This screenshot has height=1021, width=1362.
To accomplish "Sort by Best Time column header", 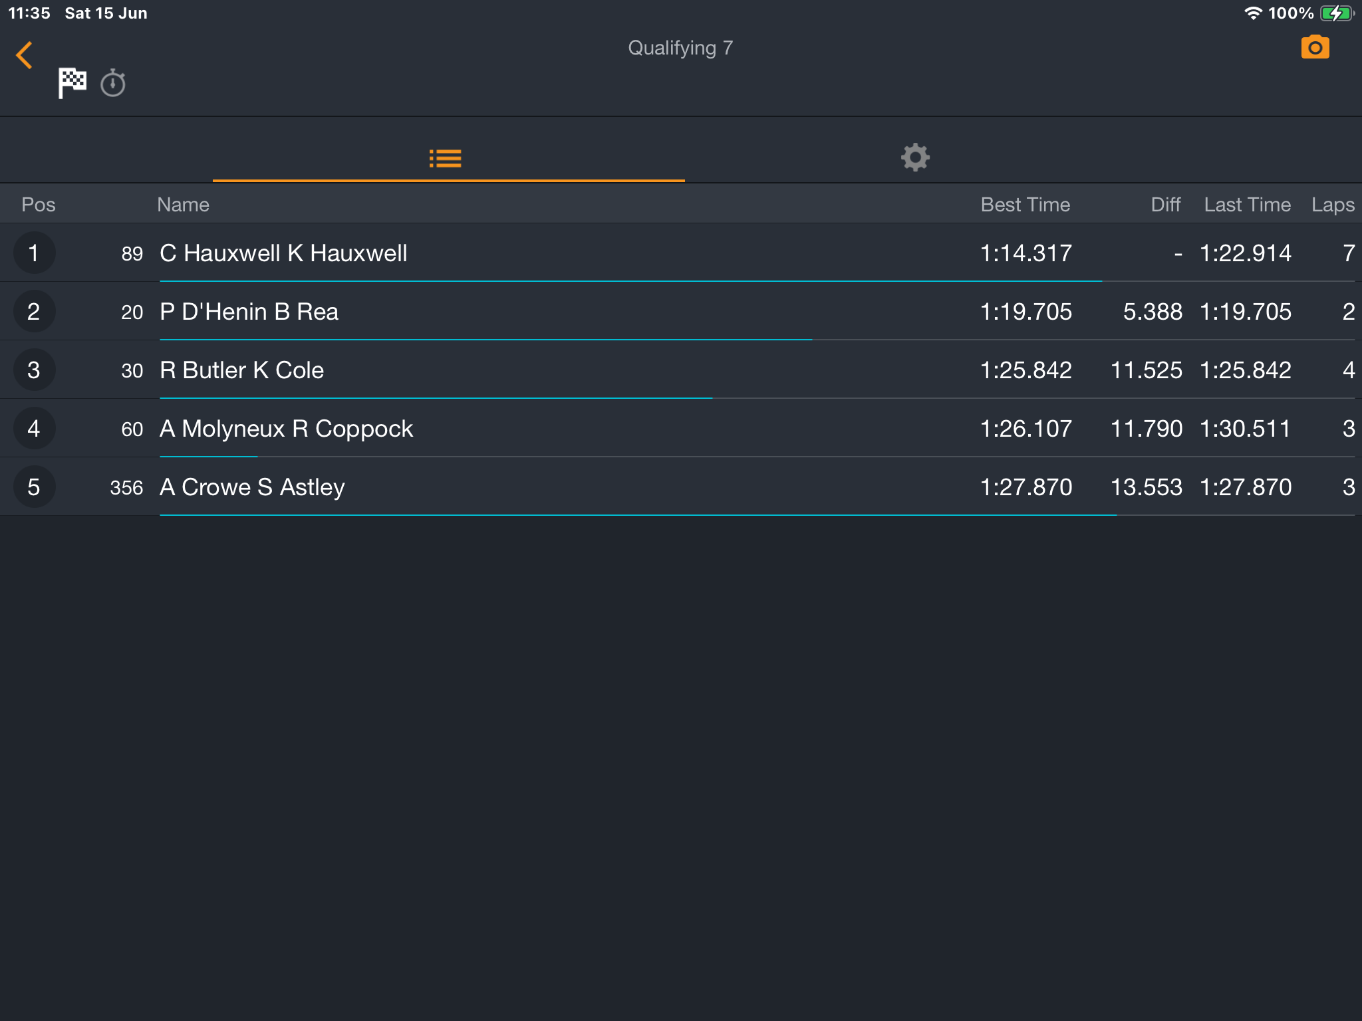I will [1025, 205].
